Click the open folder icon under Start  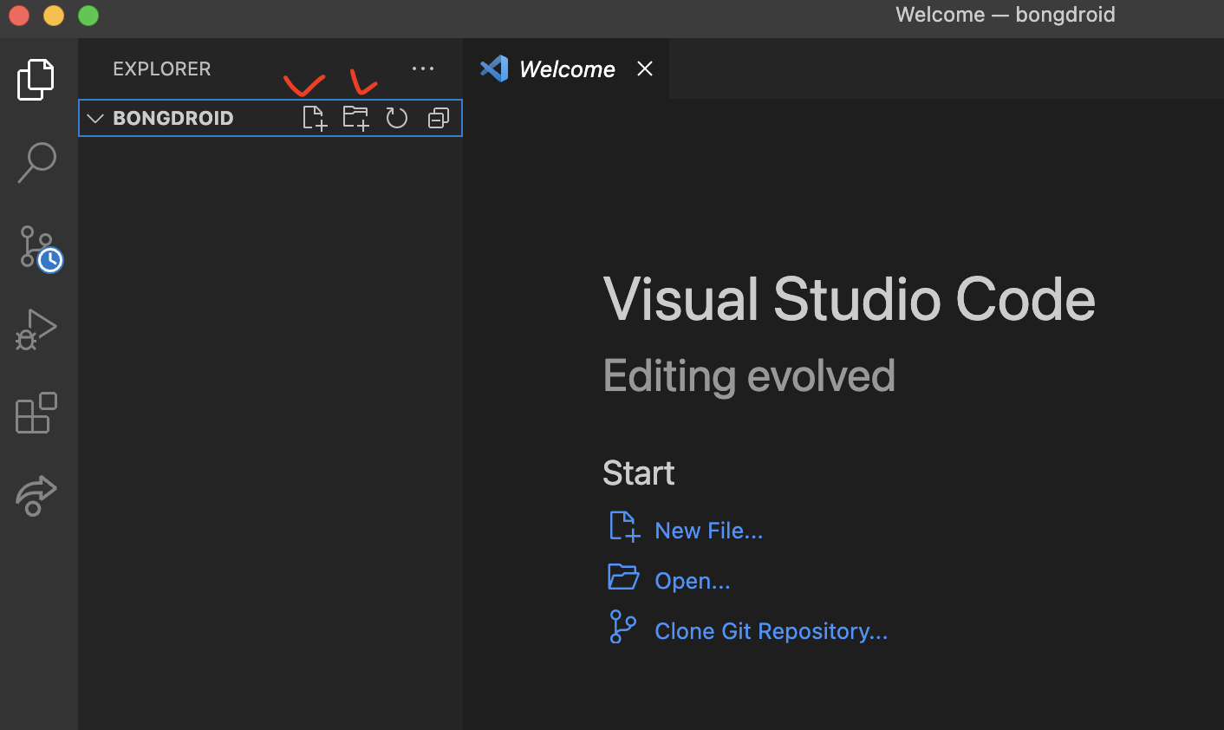[623, 577]
